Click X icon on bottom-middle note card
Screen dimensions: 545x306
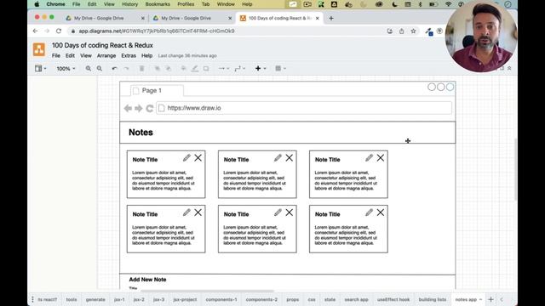(290, 212)
